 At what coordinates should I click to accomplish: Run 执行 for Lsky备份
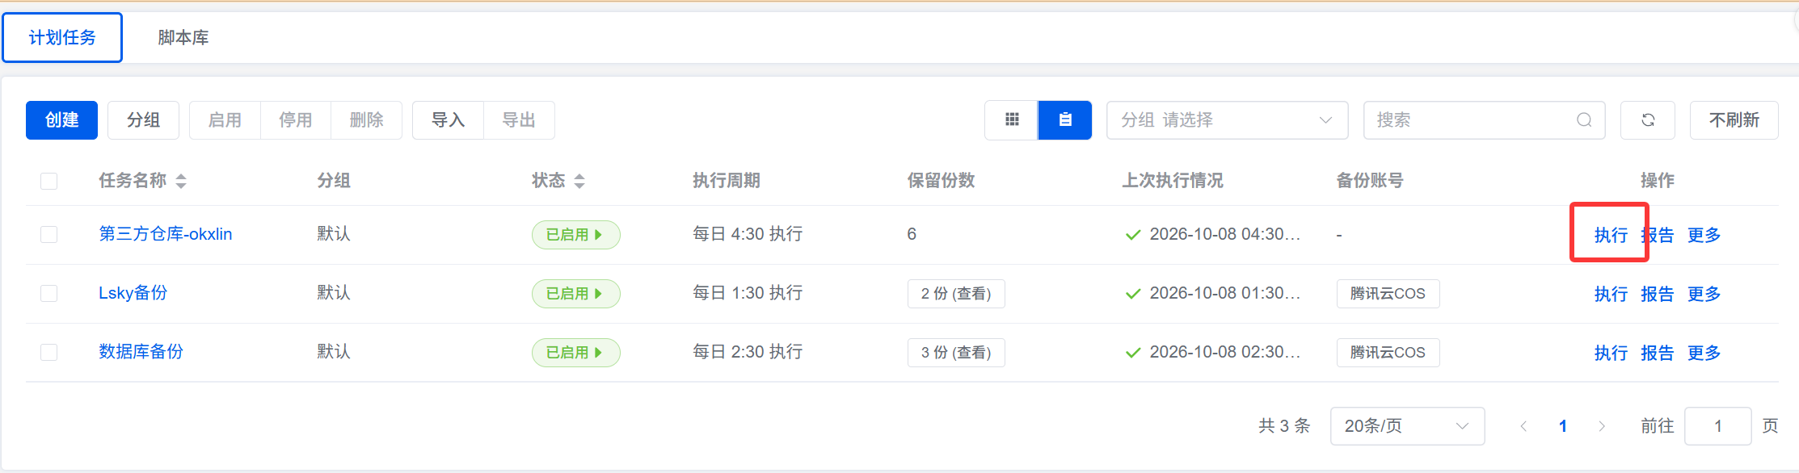click(1611, 294)
